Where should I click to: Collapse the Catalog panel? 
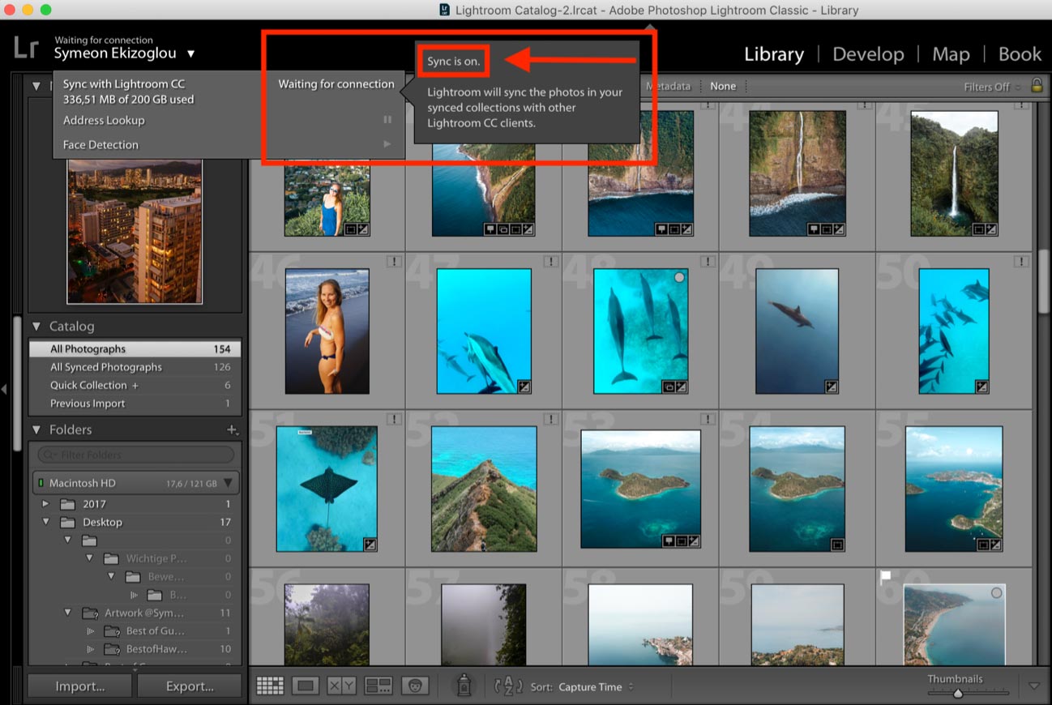click(x=36, y=326)
